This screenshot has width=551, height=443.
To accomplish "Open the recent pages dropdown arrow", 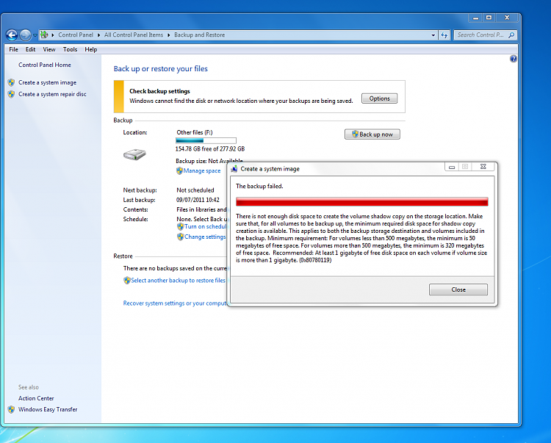I will (x=35, y=35).
